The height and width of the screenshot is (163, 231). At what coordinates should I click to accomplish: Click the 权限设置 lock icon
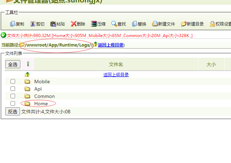point(212,24)
